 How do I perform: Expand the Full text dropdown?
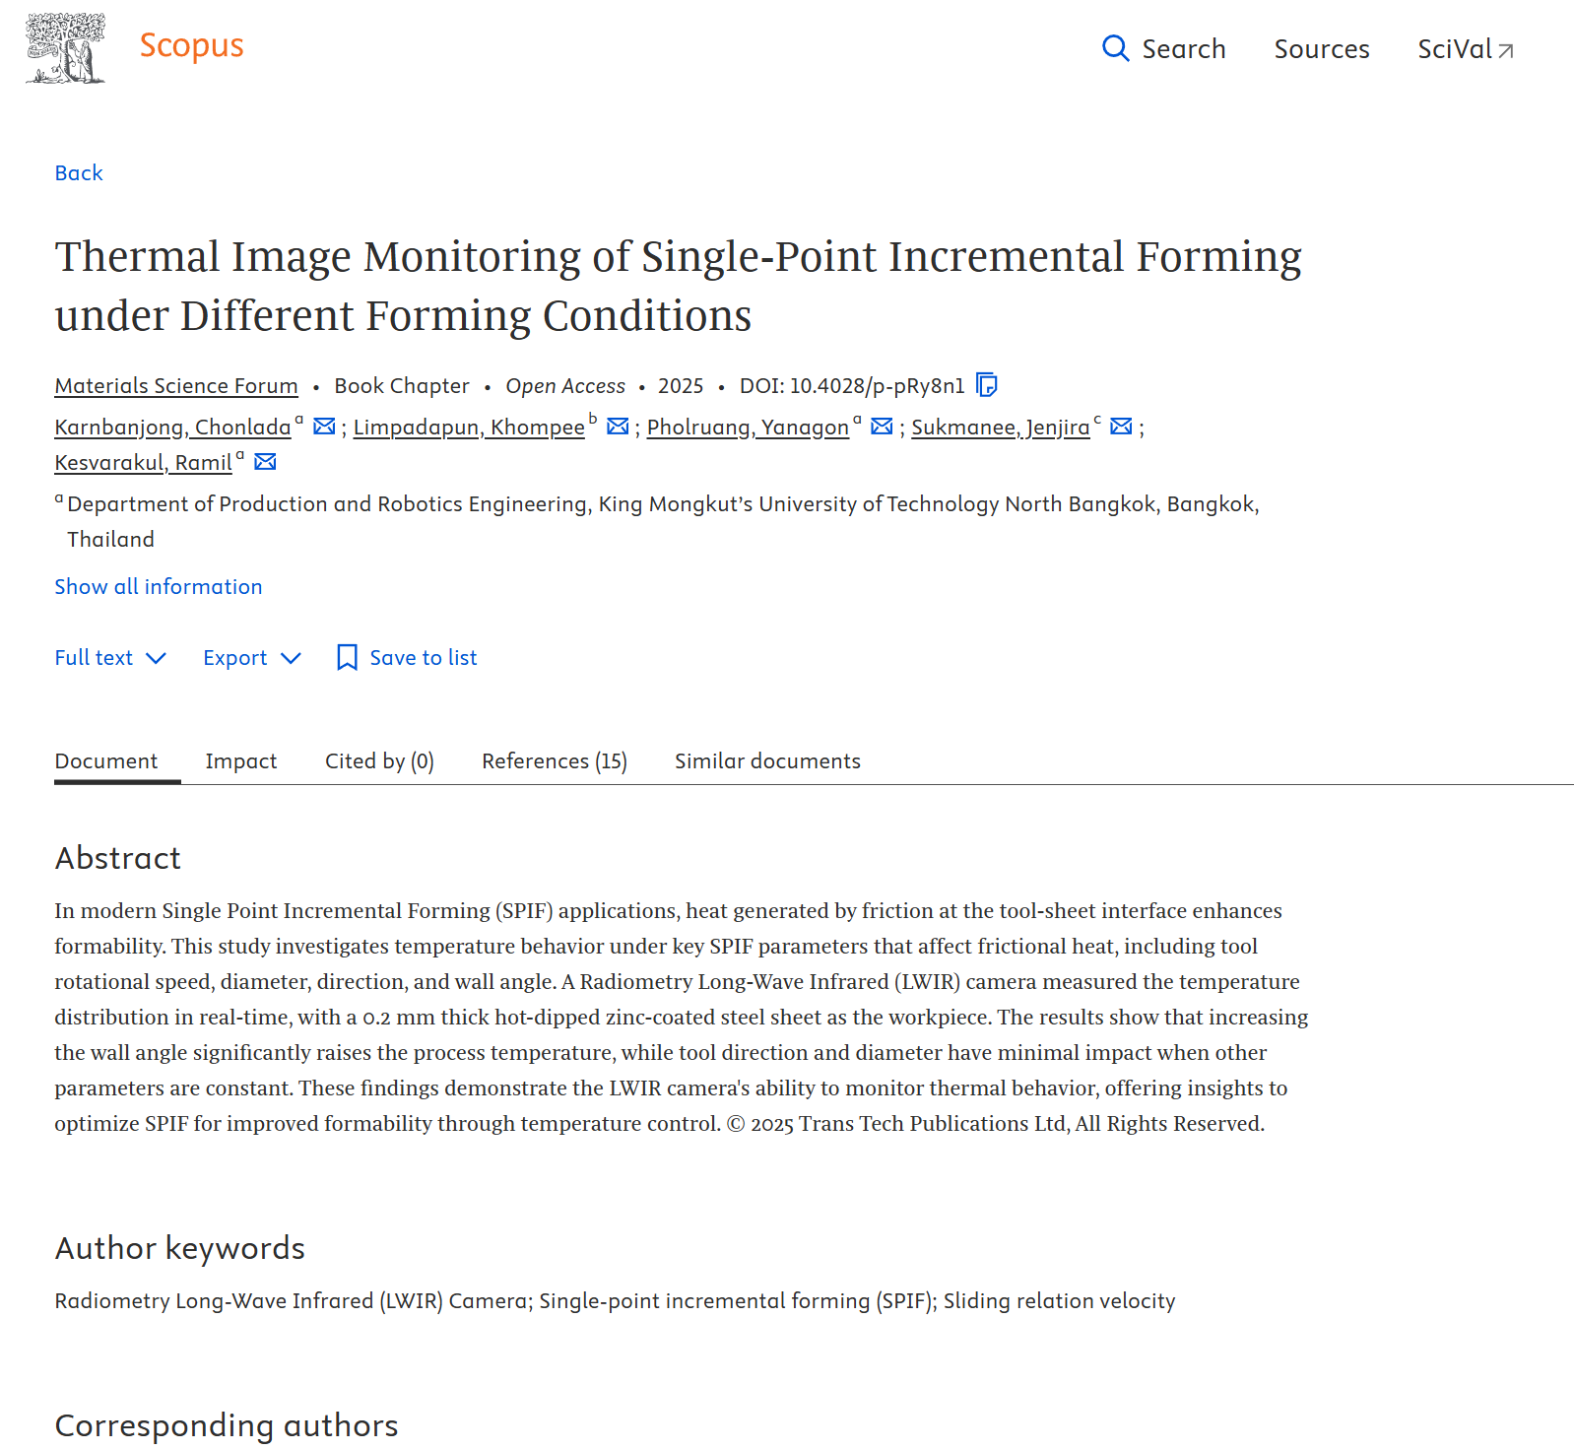(110, 658)
